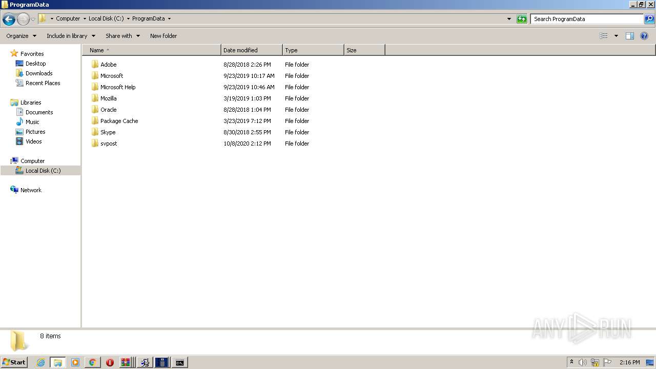Expand dropdown arrow after Computer breadcrumb

(x=85, y=18)
